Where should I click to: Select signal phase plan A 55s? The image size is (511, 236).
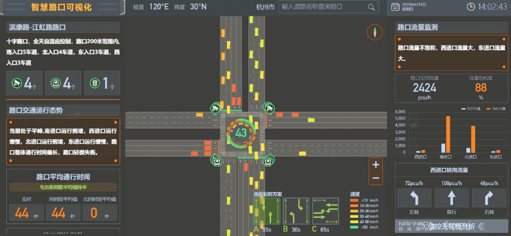pos(267,211)
